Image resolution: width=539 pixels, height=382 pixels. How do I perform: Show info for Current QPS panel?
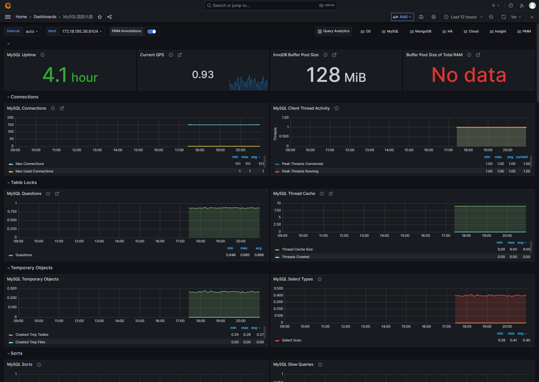coord(171,55)
